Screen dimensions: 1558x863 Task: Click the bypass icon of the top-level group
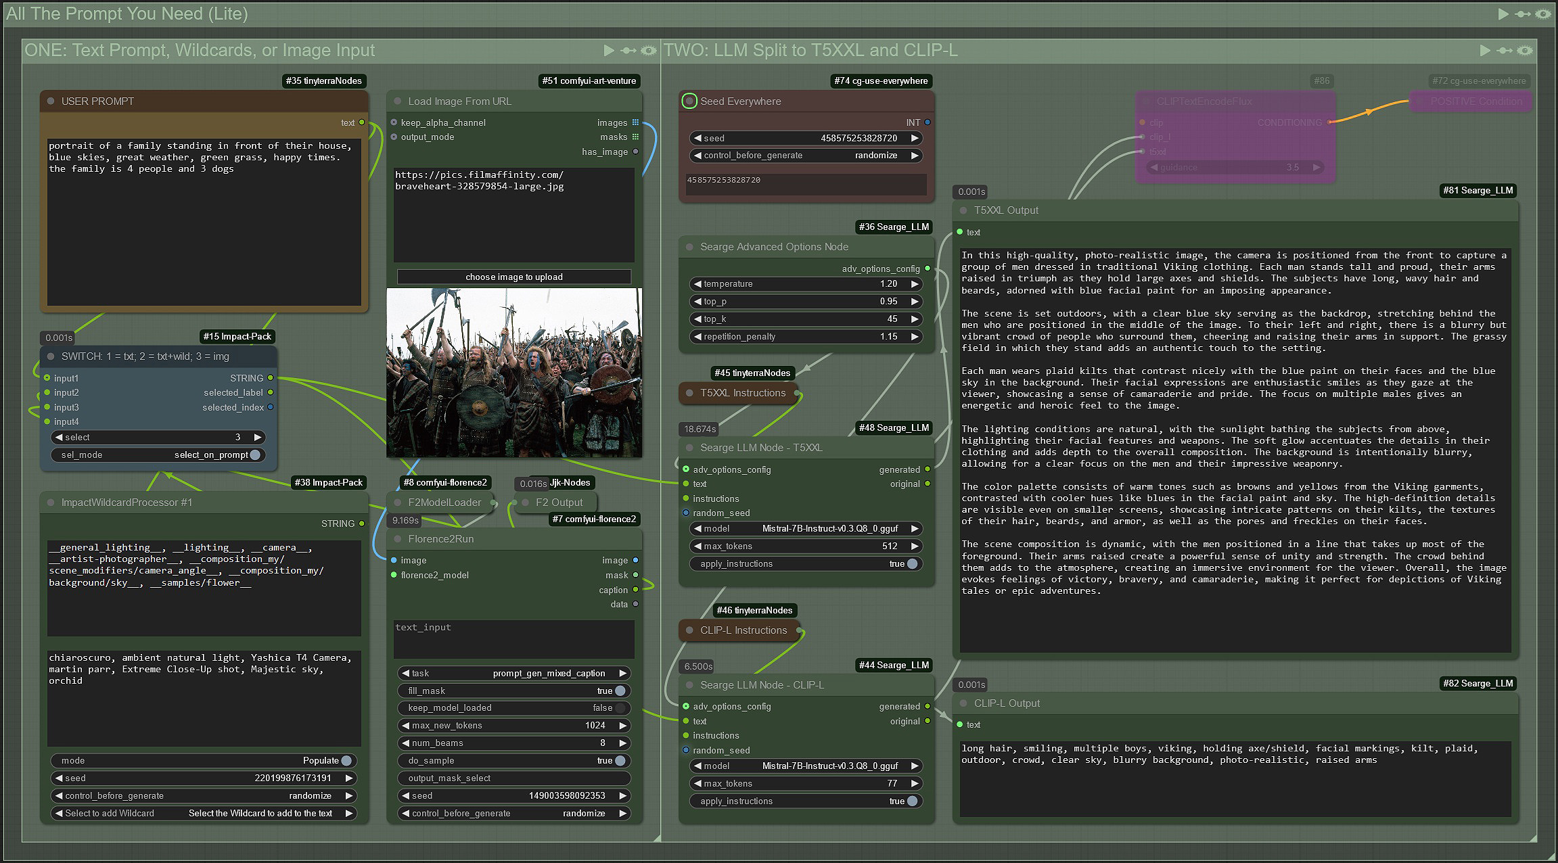1522,14
